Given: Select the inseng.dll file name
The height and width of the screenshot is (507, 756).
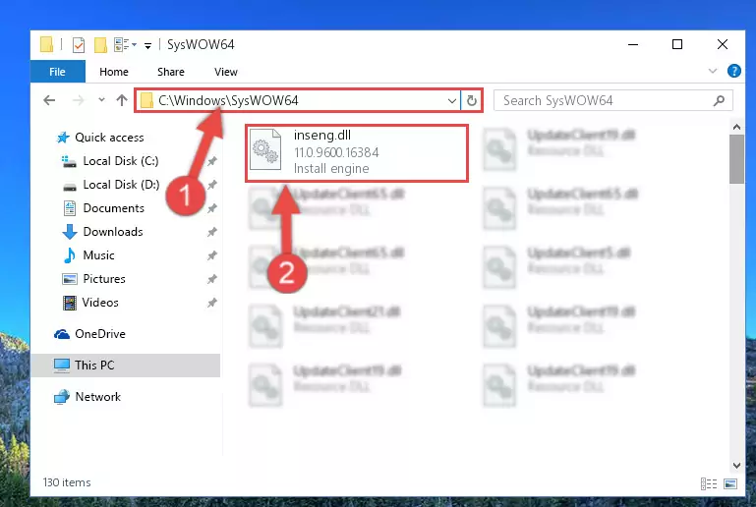Looking at the screenshot, I should tap(322, 136).
